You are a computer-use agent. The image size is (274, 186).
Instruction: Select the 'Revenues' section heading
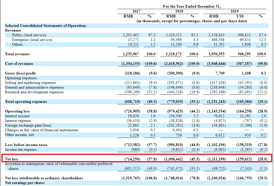(13, 30)
